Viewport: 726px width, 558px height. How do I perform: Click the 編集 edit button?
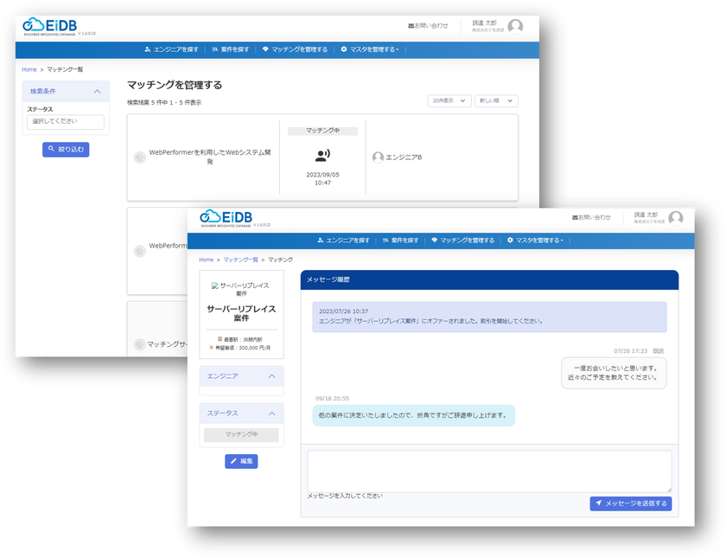pyautogui.click(x=241, y=461)
